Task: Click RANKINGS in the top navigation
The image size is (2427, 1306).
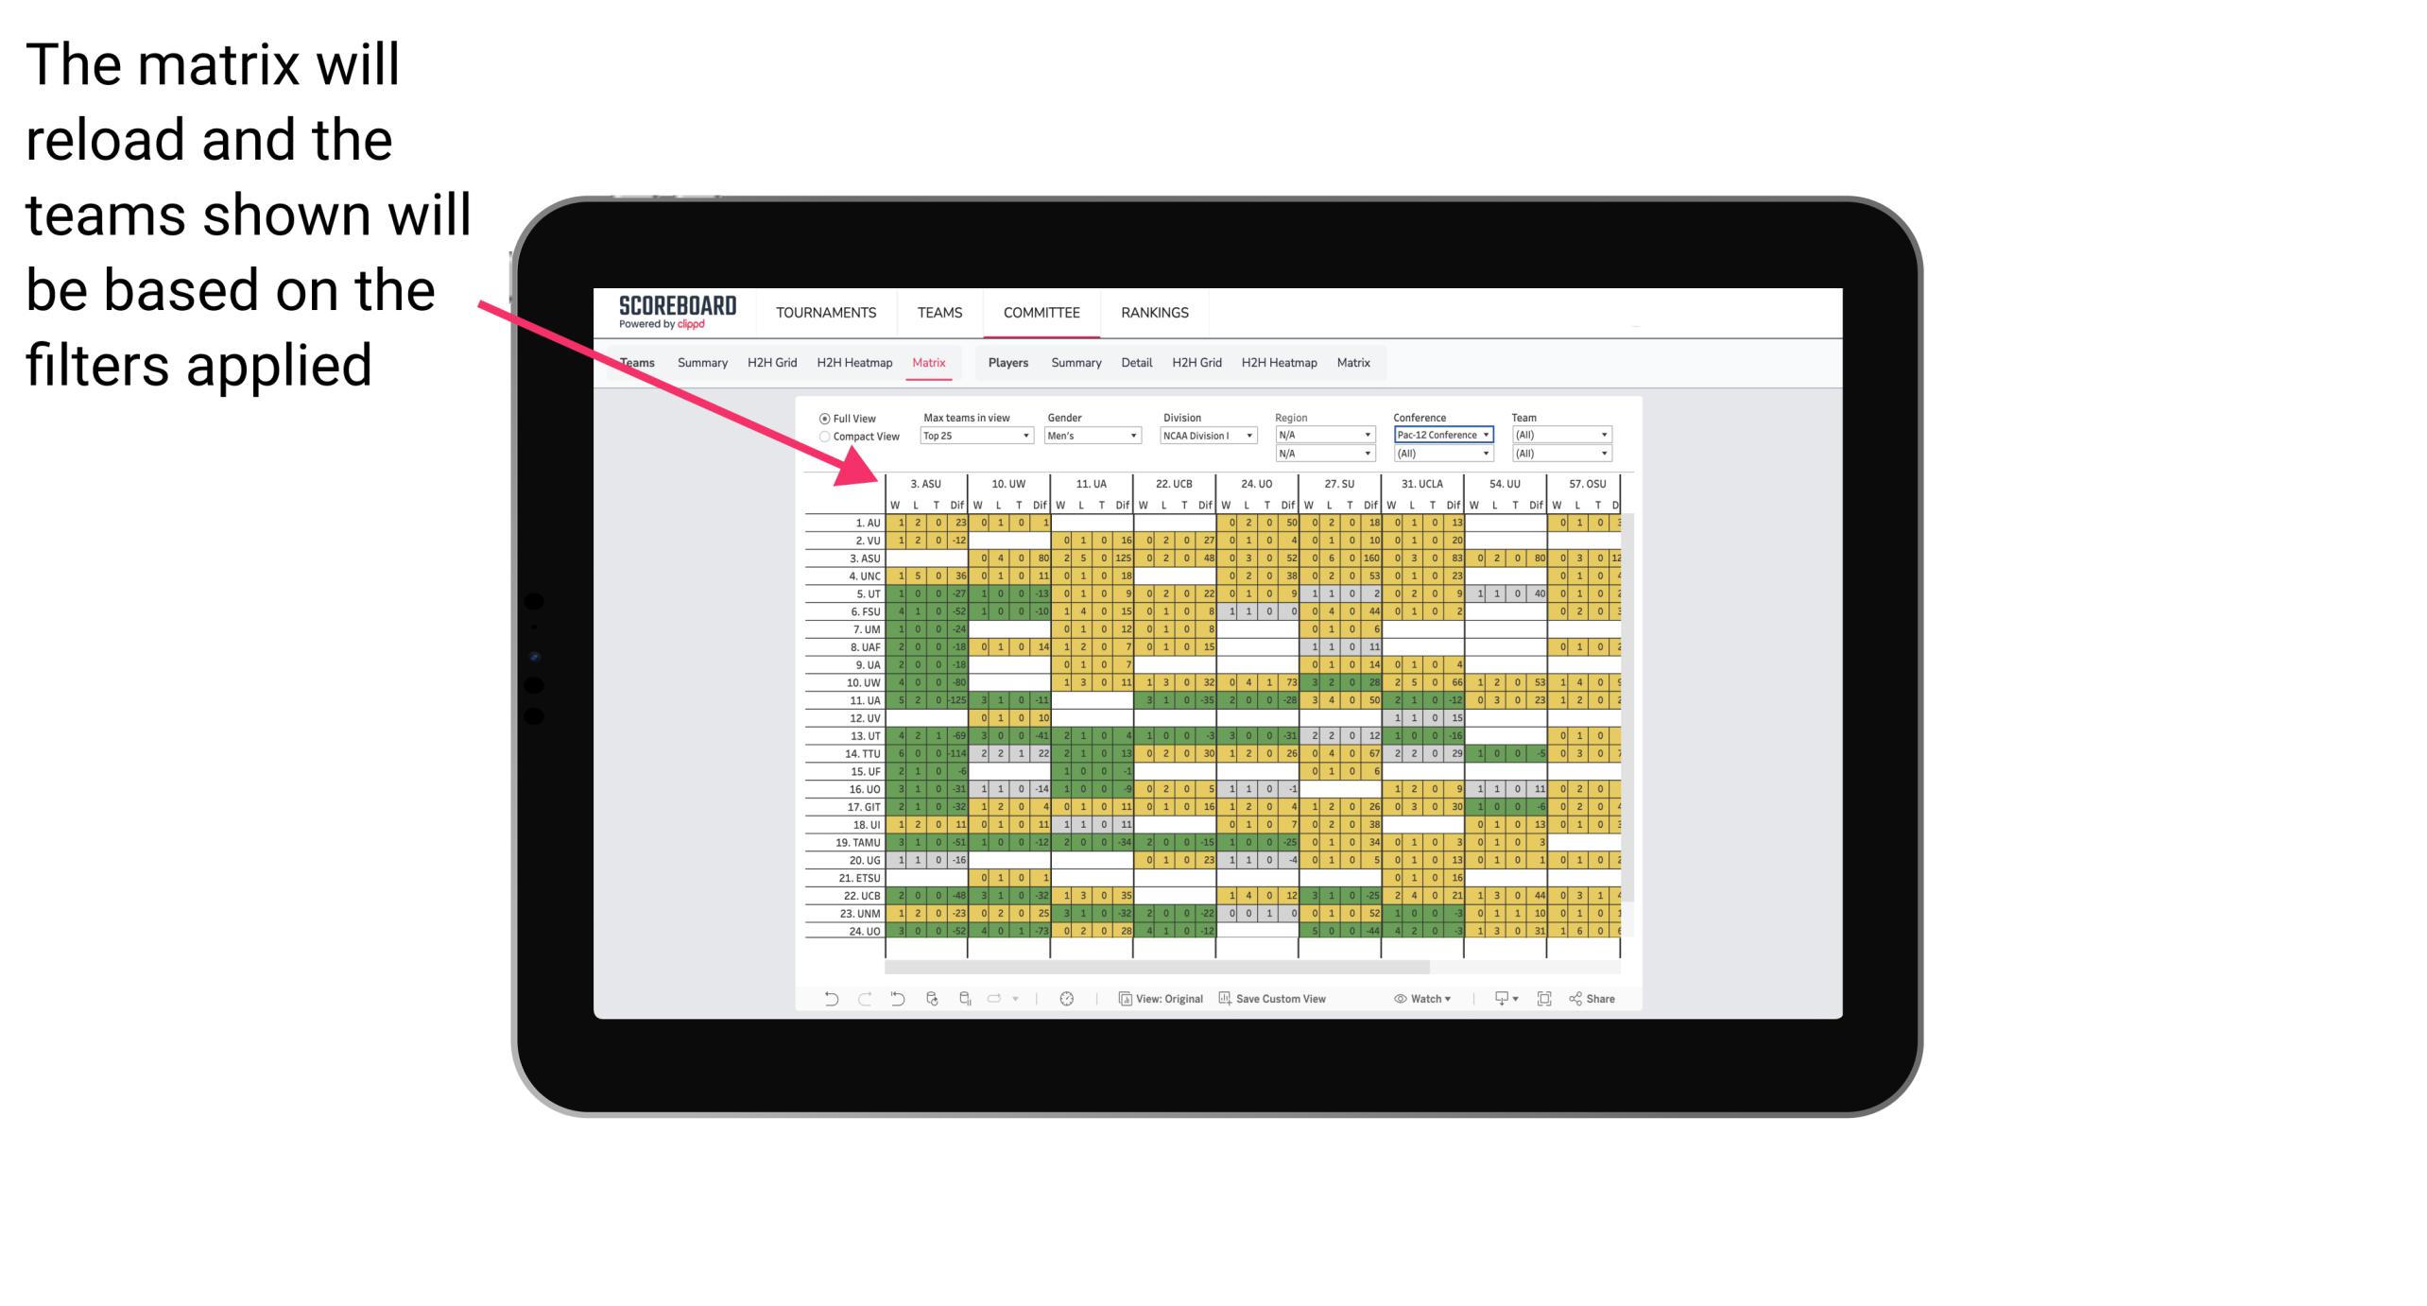Action: point(1153,312)
